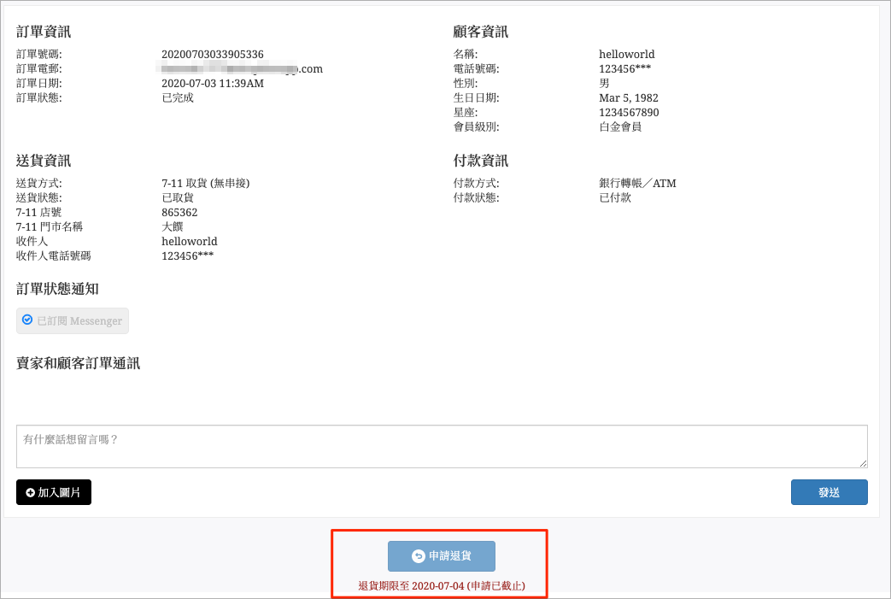Click order date 2020-07-03 11:39AM

point(213,84)
